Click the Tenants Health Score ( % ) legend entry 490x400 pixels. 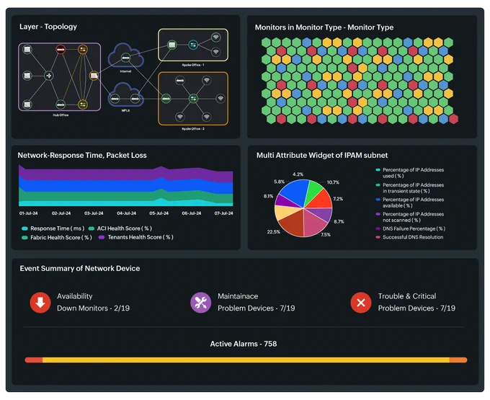[x=136, y=237]
